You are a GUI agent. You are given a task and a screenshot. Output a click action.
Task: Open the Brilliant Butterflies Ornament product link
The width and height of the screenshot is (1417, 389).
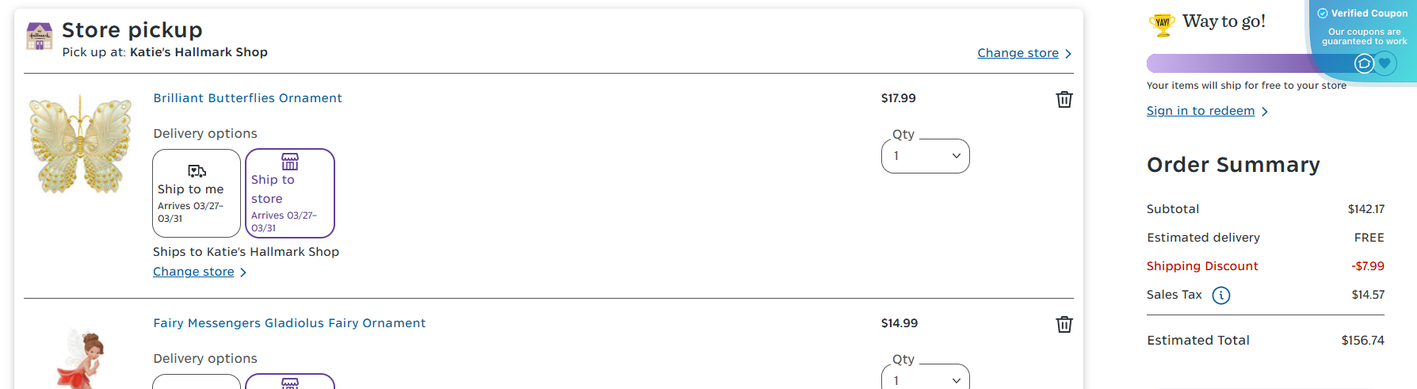coord(247,98)
